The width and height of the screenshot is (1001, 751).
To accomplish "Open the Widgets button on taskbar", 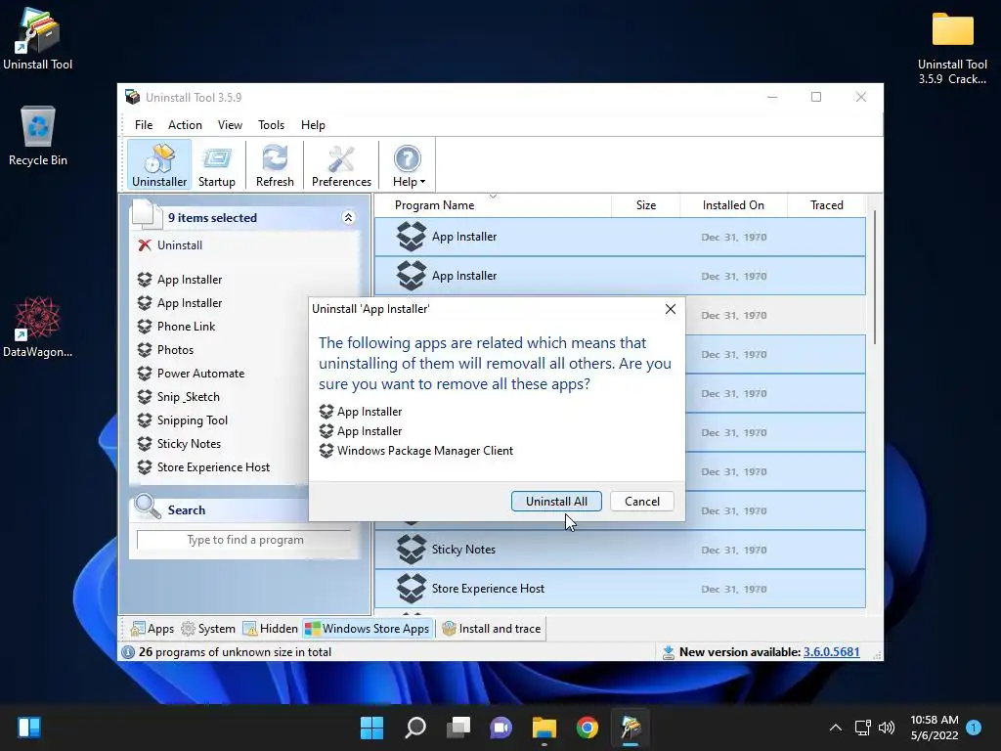I will [x=29, y=728].
